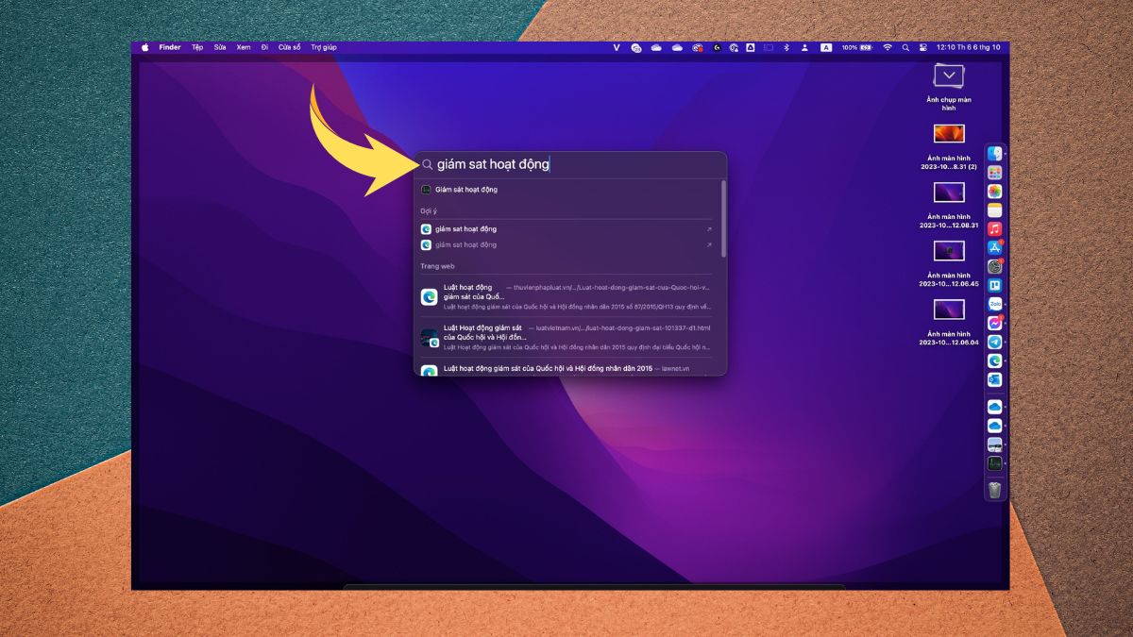Open Launchpad from the Dock
The width and height of the screenshot is (1133, 637).
click(x=994, y=173)
